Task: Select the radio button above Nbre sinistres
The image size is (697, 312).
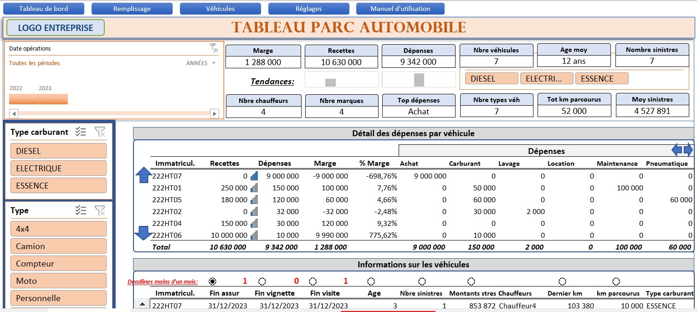Action: coord(422,281)
